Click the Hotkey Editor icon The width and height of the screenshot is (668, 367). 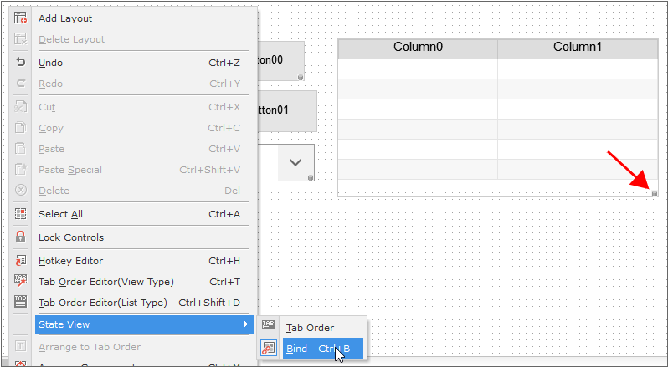click(21, 261)
